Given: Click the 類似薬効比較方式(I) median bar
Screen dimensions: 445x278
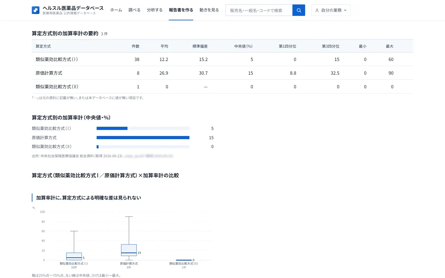Looking at the screenshot, I should point(112,128).
